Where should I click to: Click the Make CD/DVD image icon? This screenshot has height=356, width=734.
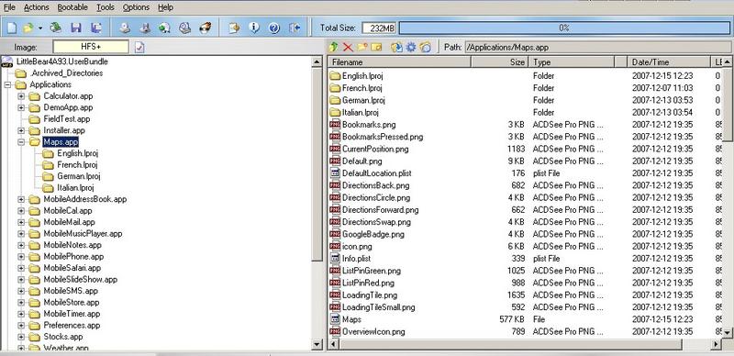[x=125, y=28]
